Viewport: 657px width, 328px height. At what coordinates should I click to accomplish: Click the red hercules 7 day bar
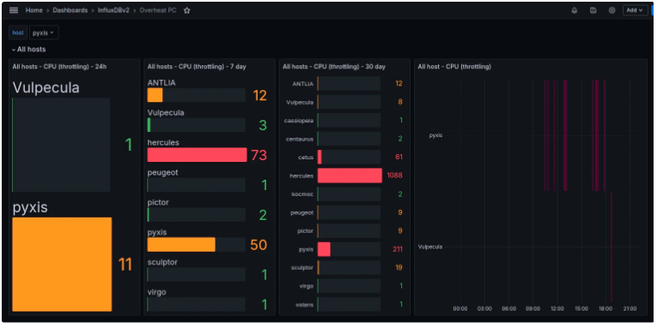[197, 155]
